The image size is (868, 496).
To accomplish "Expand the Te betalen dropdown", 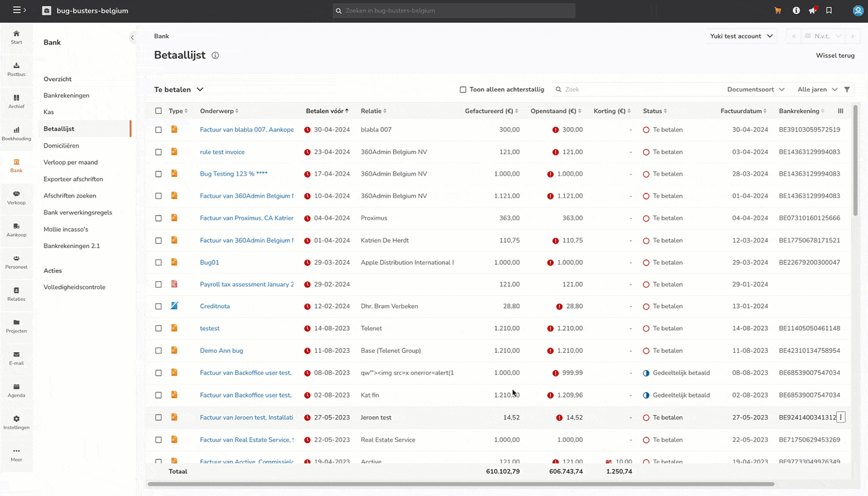I will [178, 89].
